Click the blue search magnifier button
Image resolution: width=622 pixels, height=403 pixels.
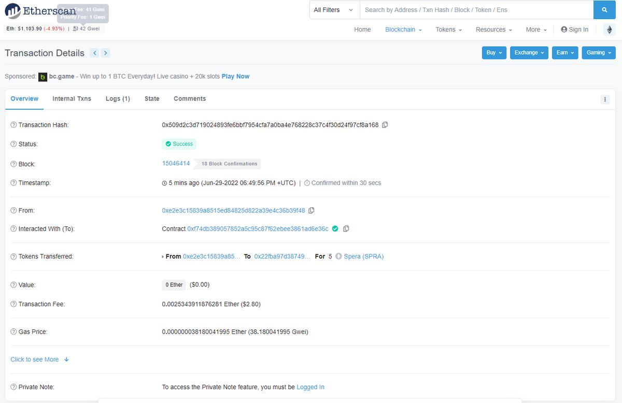pyautogui.click(x=604, y=10)
